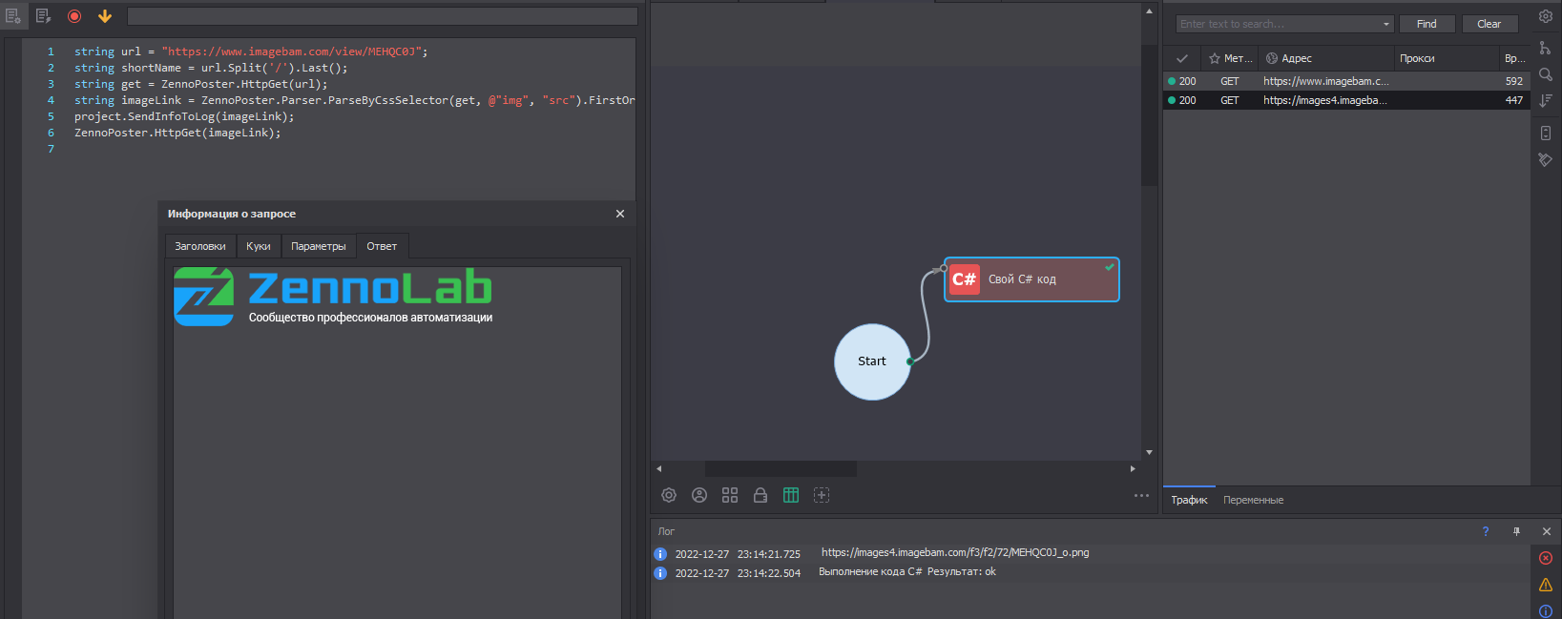Image resolution: width=1562 pixels, height=619 pixels.
Task: Click the log entry with MEHQC0J_o.png link
Action: point(1090,554)
